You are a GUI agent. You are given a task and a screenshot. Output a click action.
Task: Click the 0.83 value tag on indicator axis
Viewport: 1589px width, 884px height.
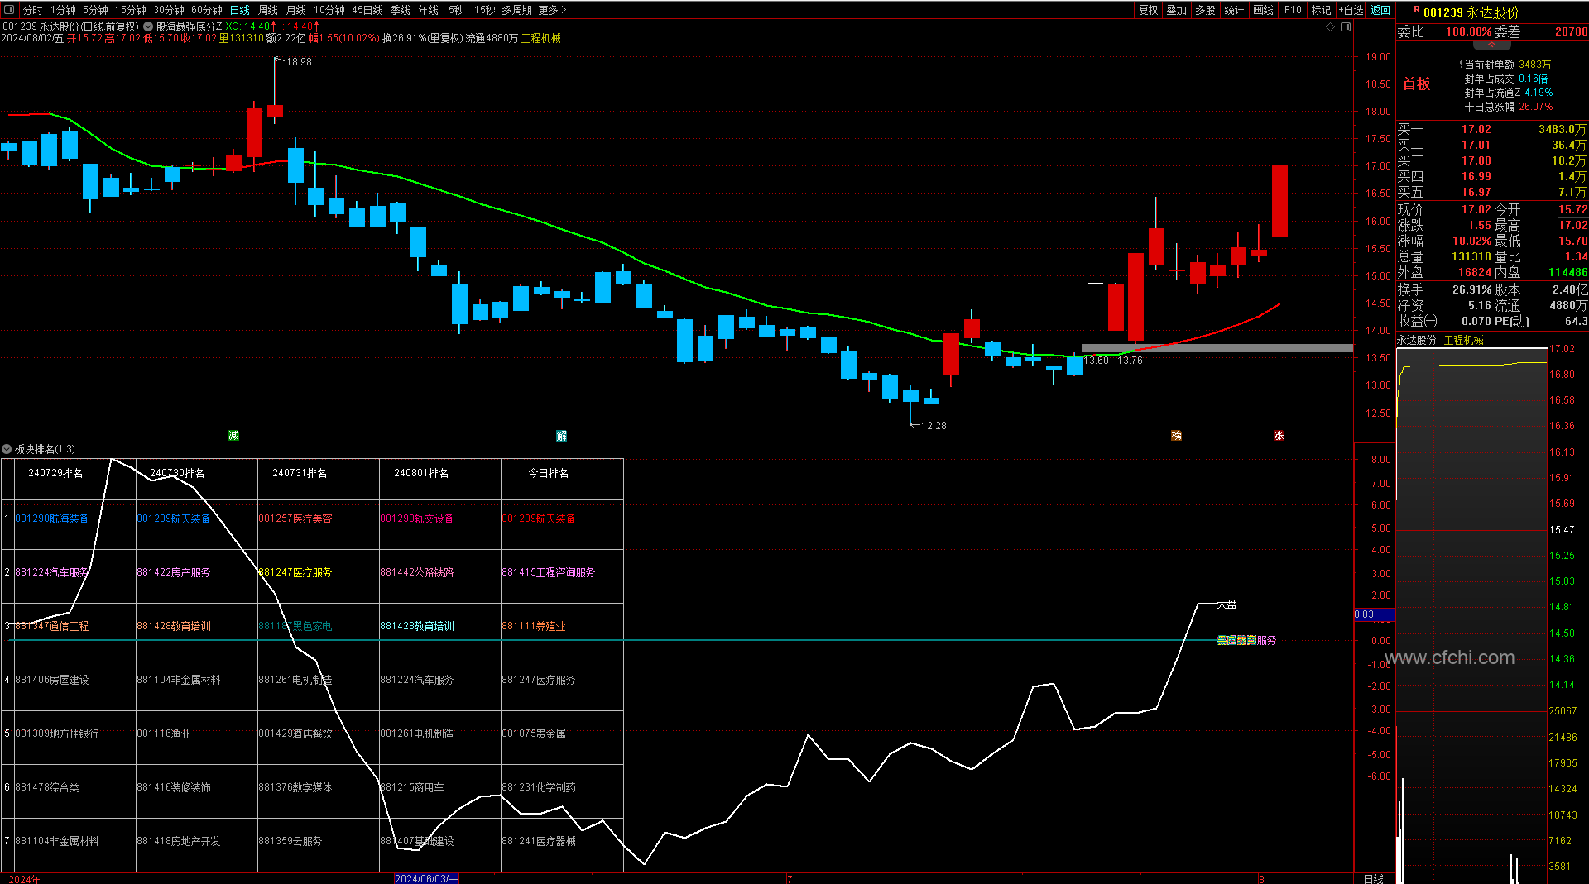(1374, 614)
